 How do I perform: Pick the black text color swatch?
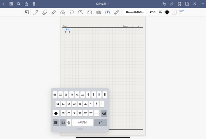tap(167, 12)
